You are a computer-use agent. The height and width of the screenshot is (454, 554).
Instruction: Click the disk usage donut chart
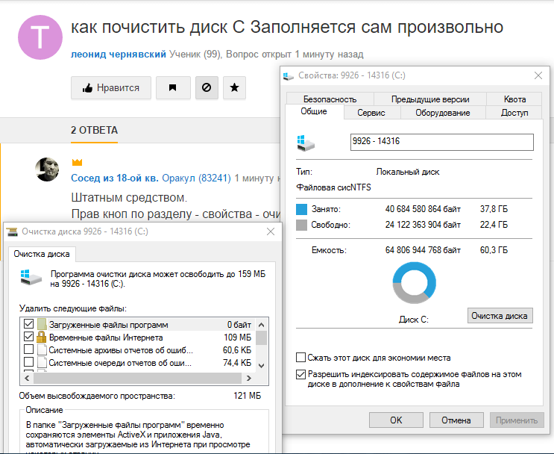point(414,283)
